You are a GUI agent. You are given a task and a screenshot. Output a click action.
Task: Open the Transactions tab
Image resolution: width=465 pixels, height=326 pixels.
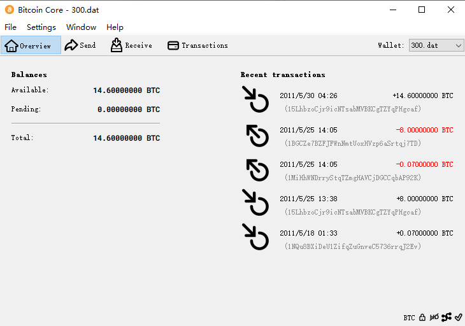[x=197, y=45]
